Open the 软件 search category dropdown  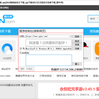(93, 19)
